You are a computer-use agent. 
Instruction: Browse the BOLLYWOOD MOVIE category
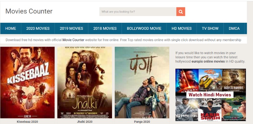click(x=144, y=29)
